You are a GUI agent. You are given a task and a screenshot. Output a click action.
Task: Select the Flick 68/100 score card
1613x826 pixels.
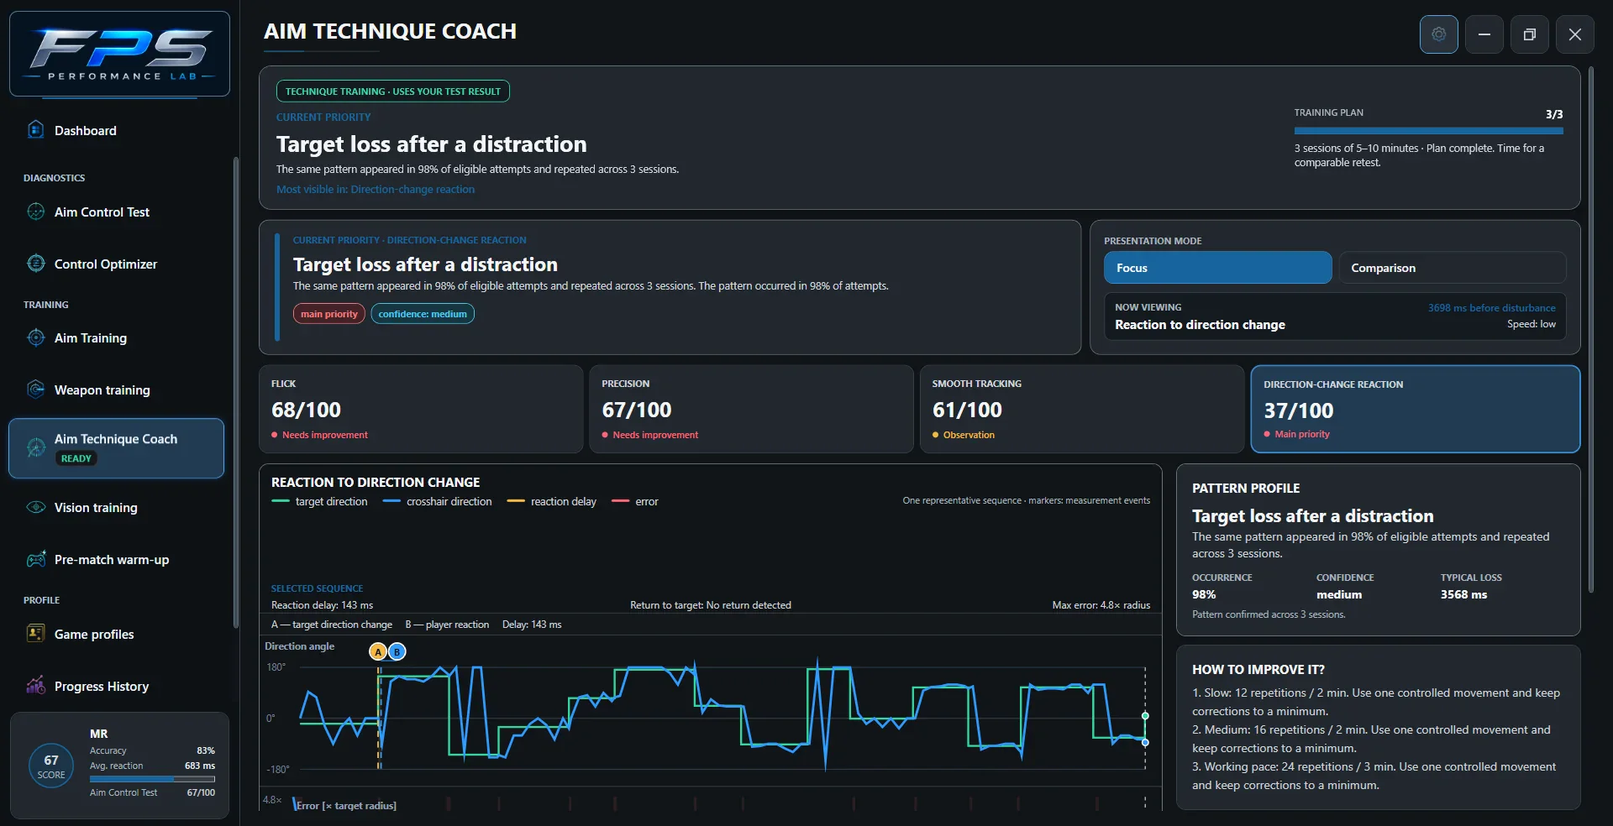(421, 409)
